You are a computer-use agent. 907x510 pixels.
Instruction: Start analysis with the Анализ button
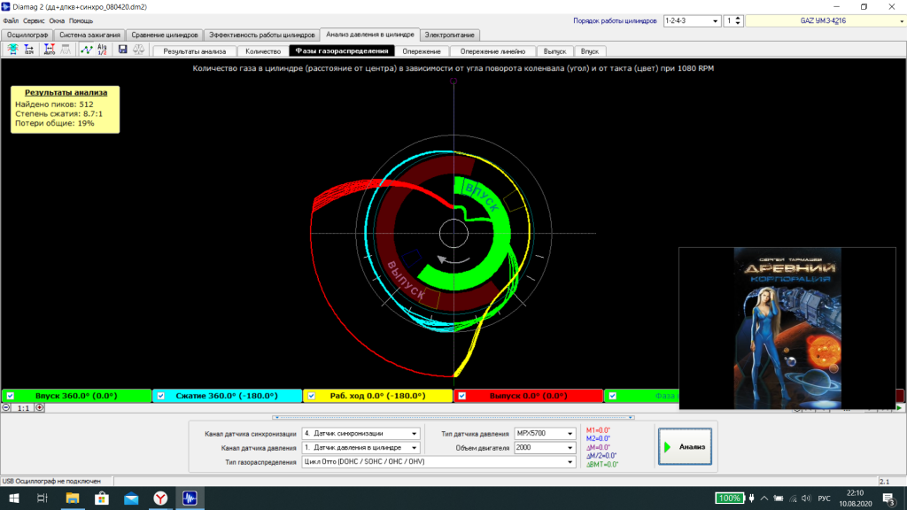coord(685,446)
